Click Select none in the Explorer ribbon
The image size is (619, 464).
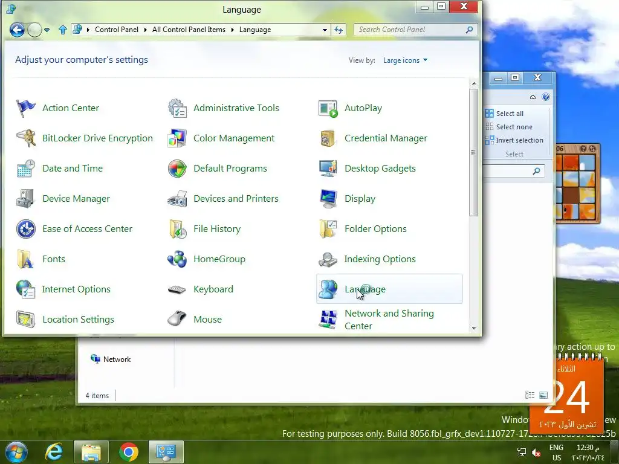click(508, 127)
